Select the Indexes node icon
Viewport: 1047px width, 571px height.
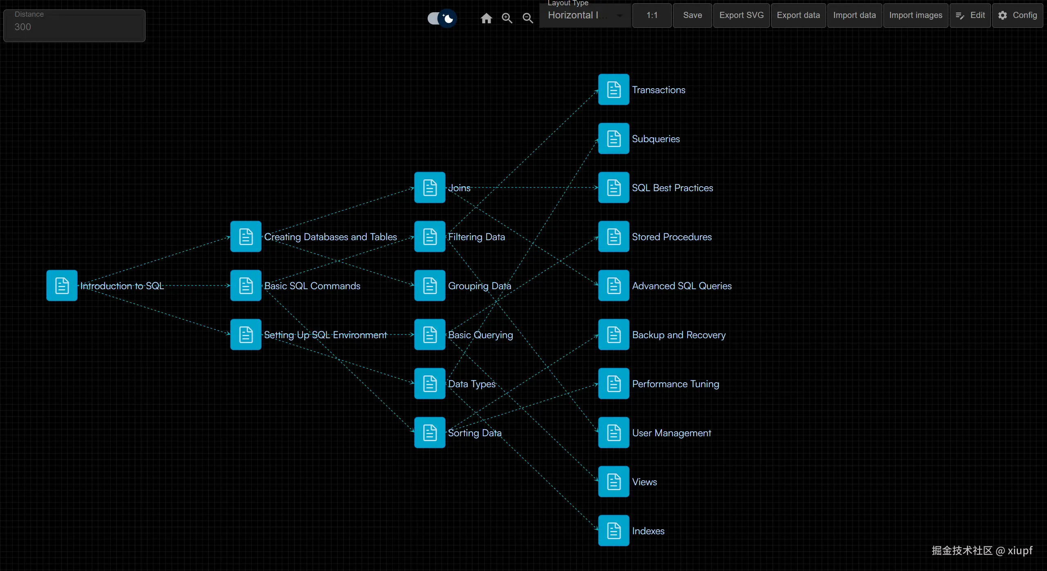coord(614,531)
